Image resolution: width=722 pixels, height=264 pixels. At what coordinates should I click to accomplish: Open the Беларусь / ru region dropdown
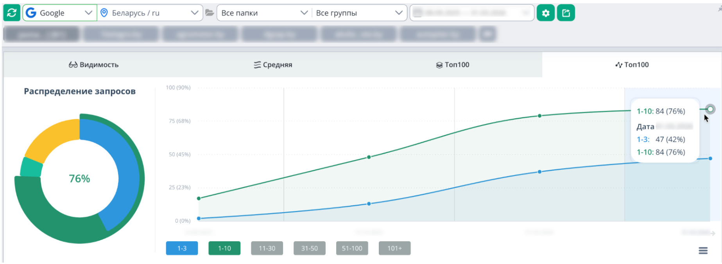click(194, 13)
